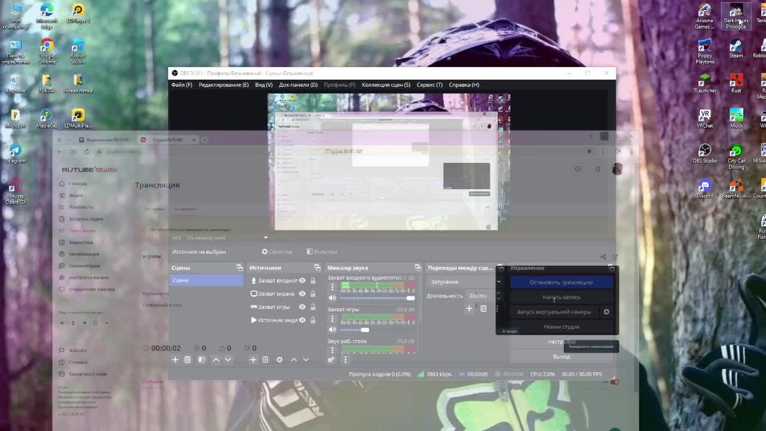This screenshot has height=431, width=766.
Task: Hide Захват входного source with eye icon
Action: coord(302,280)
